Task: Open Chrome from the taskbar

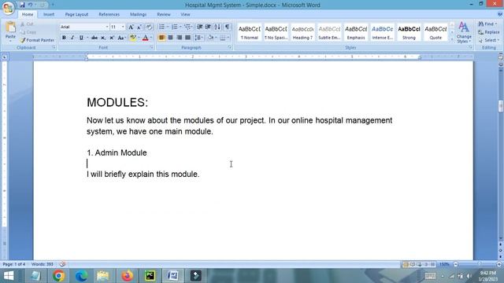Action: point(58,276)
